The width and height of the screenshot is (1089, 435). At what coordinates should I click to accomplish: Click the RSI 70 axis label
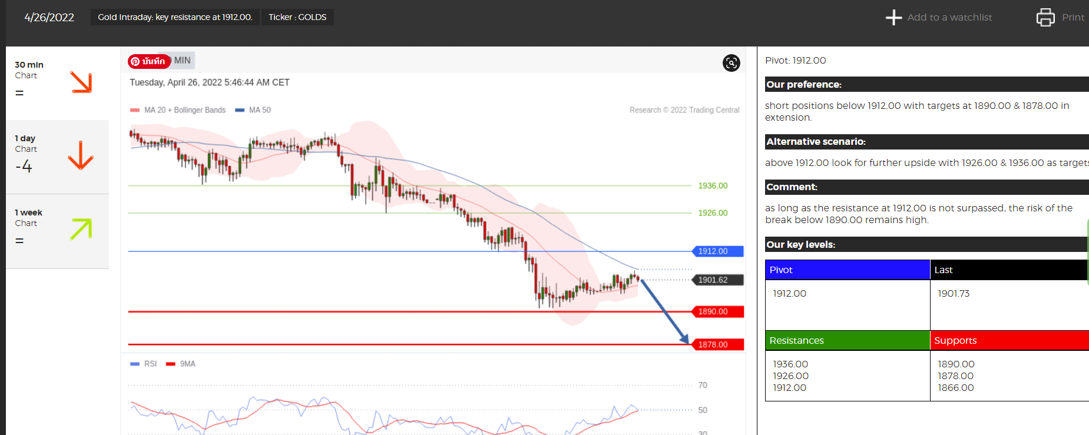703,385
